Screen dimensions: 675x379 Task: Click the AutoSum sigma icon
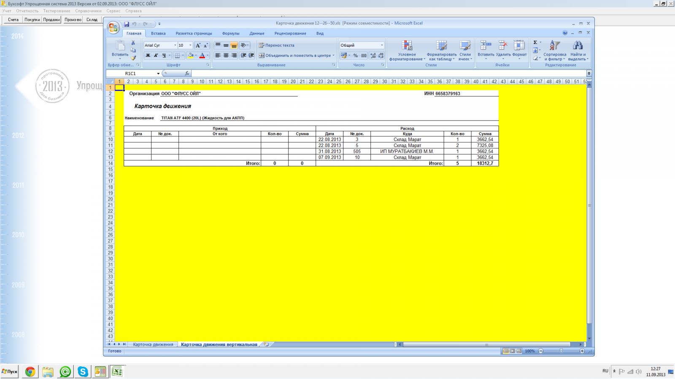535,43
